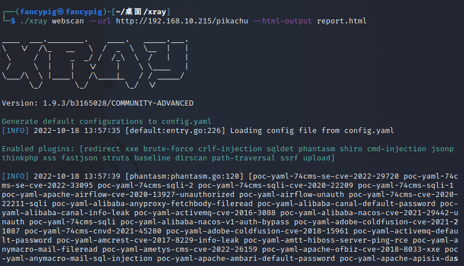Viewport: 464px width, 266px height.
Task: Click the Version 1.9.3 line
Action: [x=98, y=103]
